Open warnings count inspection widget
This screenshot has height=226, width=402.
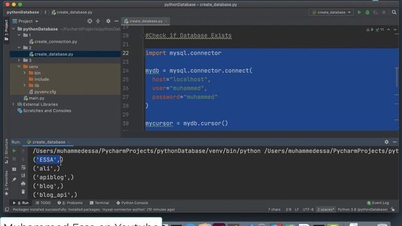(370, 30)
